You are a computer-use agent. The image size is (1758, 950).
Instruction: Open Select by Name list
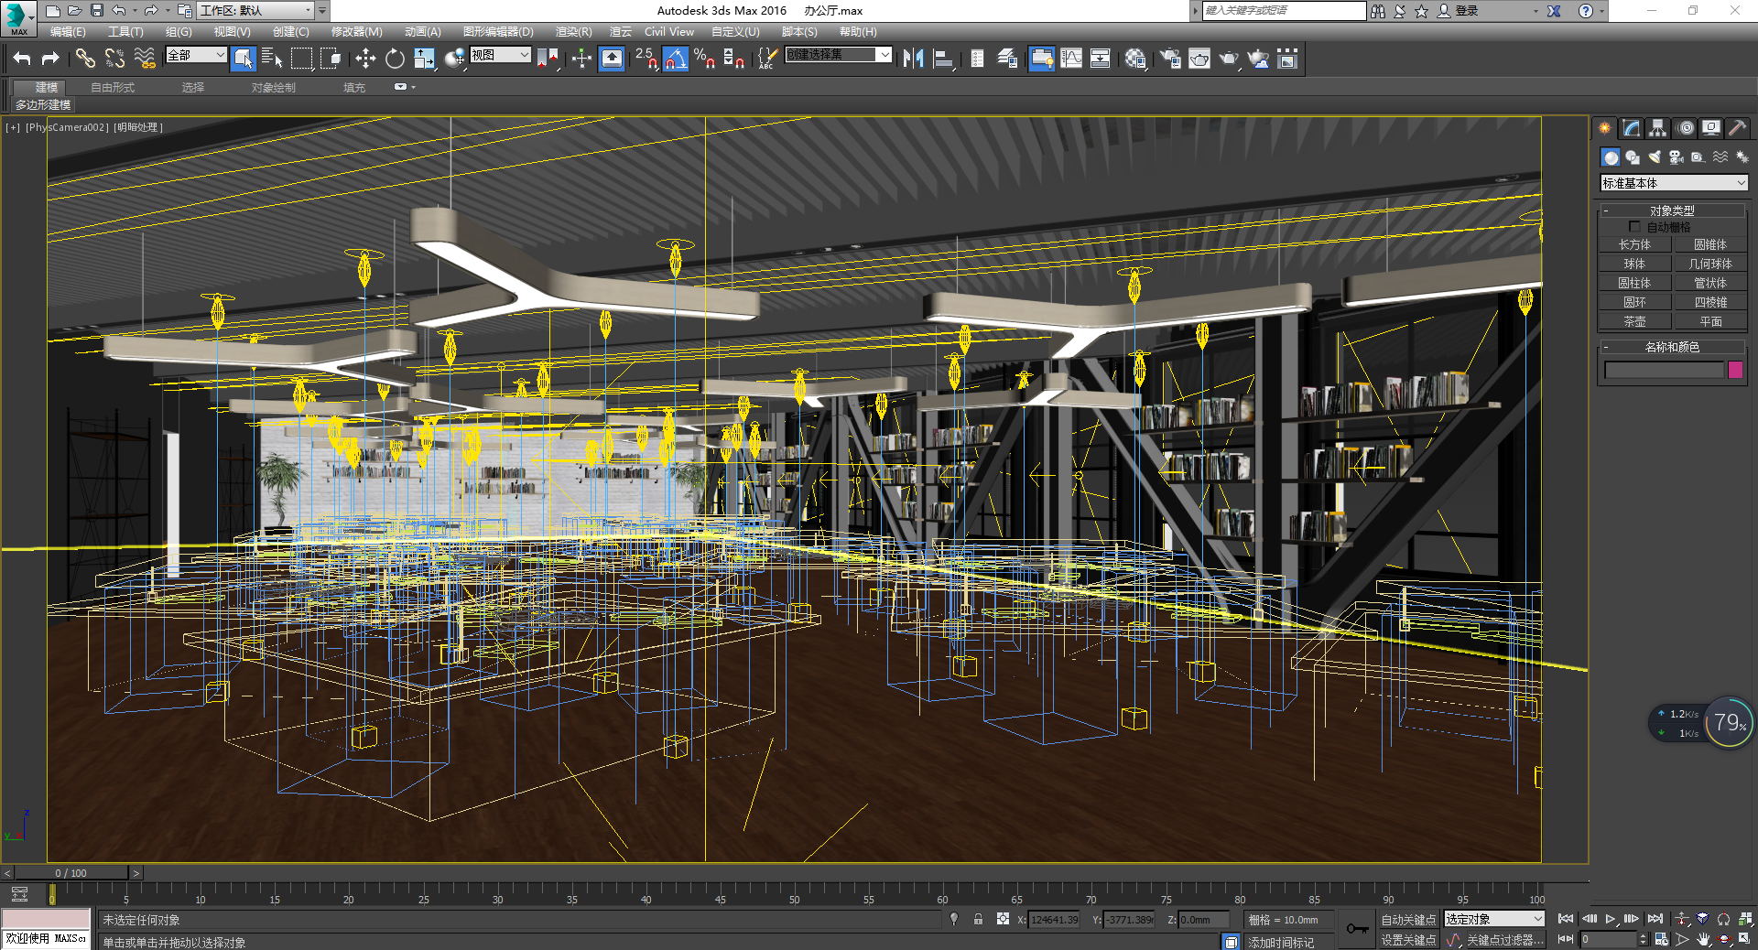[272, 59]
